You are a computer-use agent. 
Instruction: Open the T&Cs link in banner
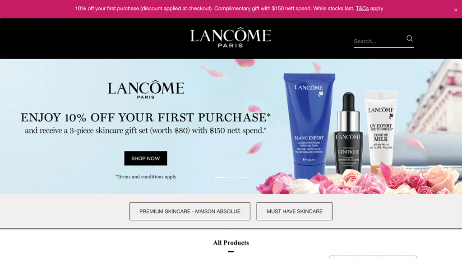click(x=362, y=9)
